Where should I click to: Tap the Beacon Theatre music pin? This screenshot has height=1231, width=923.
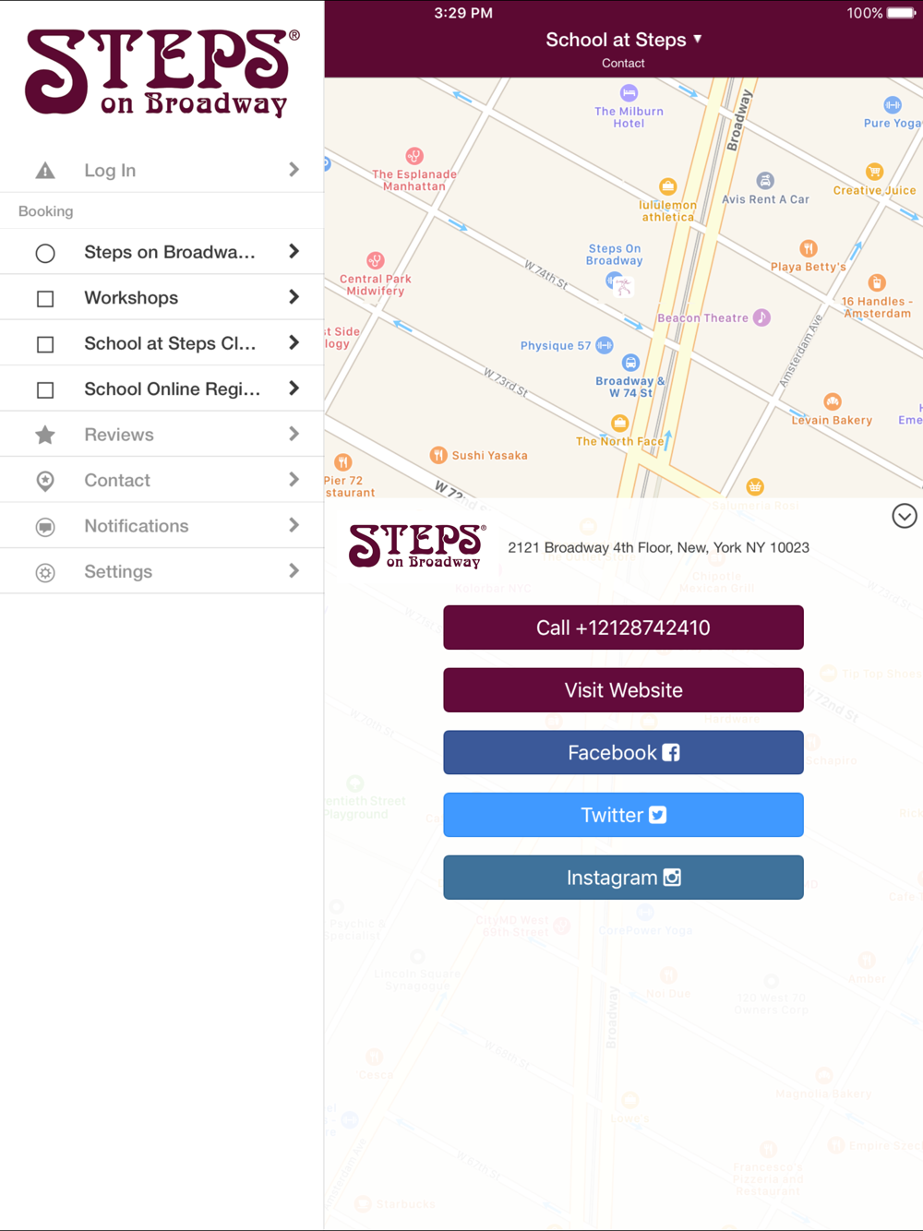tap(761, 317)
